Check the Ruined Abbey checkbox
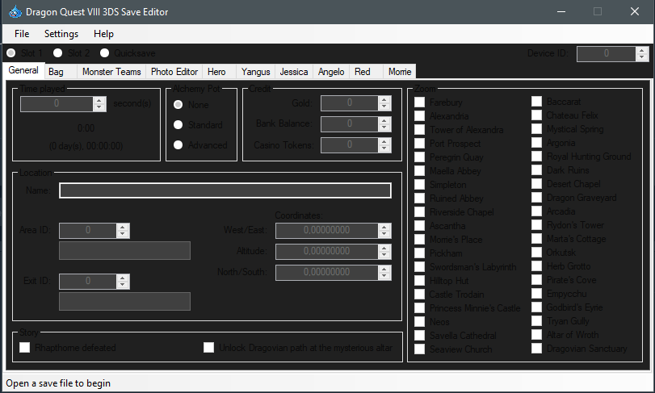 click(x=419, y=199)
